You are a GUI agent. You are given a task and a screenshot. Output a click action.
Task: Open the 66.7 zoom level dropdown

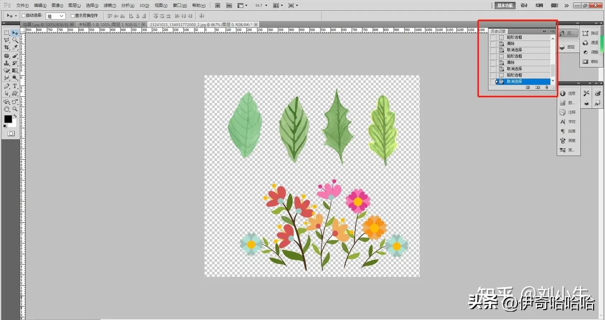click(261, 5)
